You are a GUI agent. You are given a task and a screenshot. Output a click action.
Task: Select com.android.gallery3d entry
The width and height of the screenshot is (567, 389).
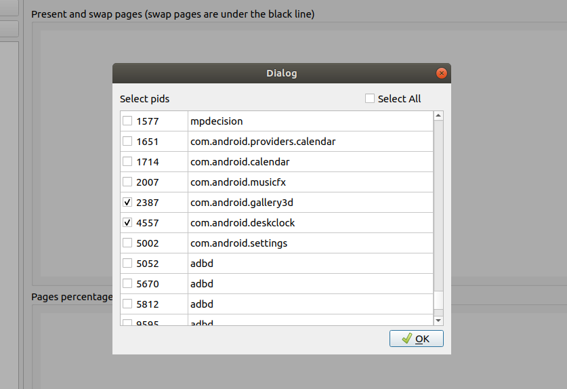(x=242, y=202)
